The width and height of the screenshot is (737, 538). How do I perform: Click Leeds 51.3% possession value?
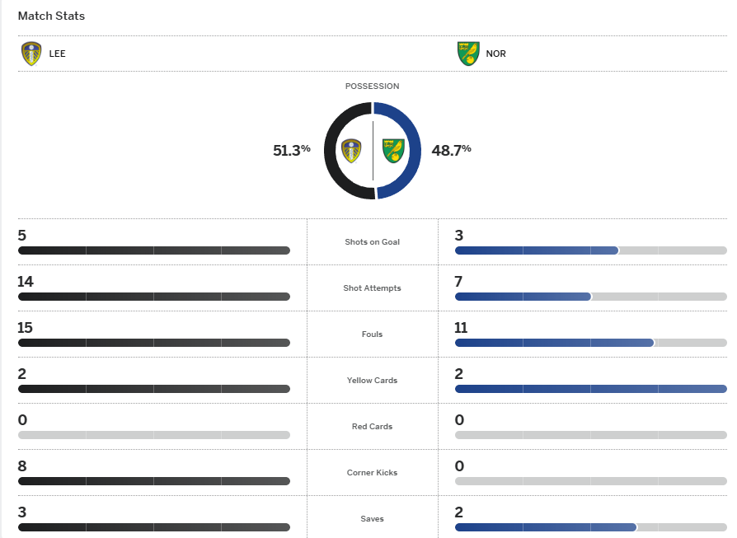(291, 150)
